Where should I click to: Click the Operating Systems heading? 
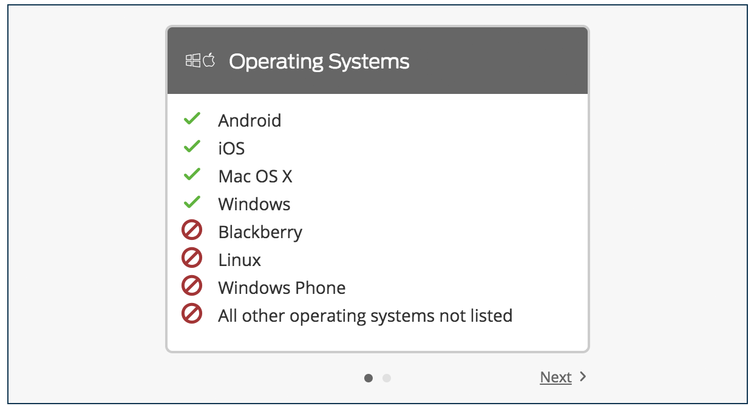(319, 61)
